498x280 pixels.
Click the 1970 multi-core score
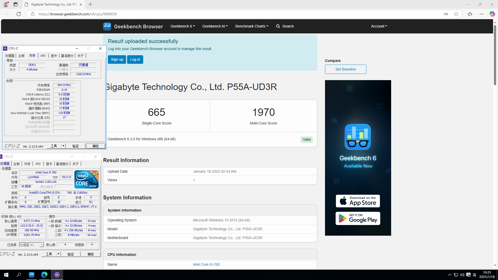pyautogui.click(x=263, y=112)
